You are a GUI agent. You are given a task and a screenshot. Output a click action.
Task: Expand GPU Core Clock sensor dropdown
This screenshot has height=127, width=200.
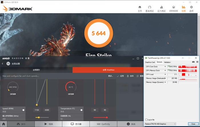(x=165, y=67)
